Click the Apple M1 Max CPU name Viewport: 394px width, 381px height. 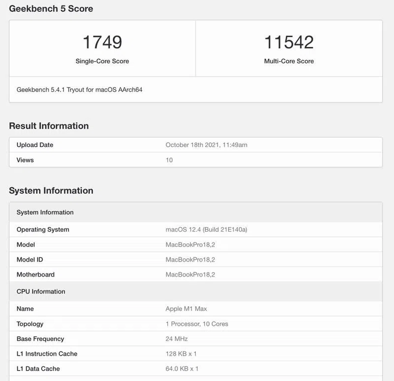pyautogui.click(x=186, y=309)
